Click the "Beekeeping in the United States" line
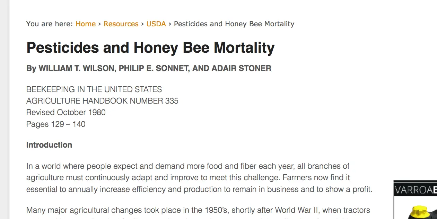The width and height of the screenshot is (437, 219). (x=94, y=89)
